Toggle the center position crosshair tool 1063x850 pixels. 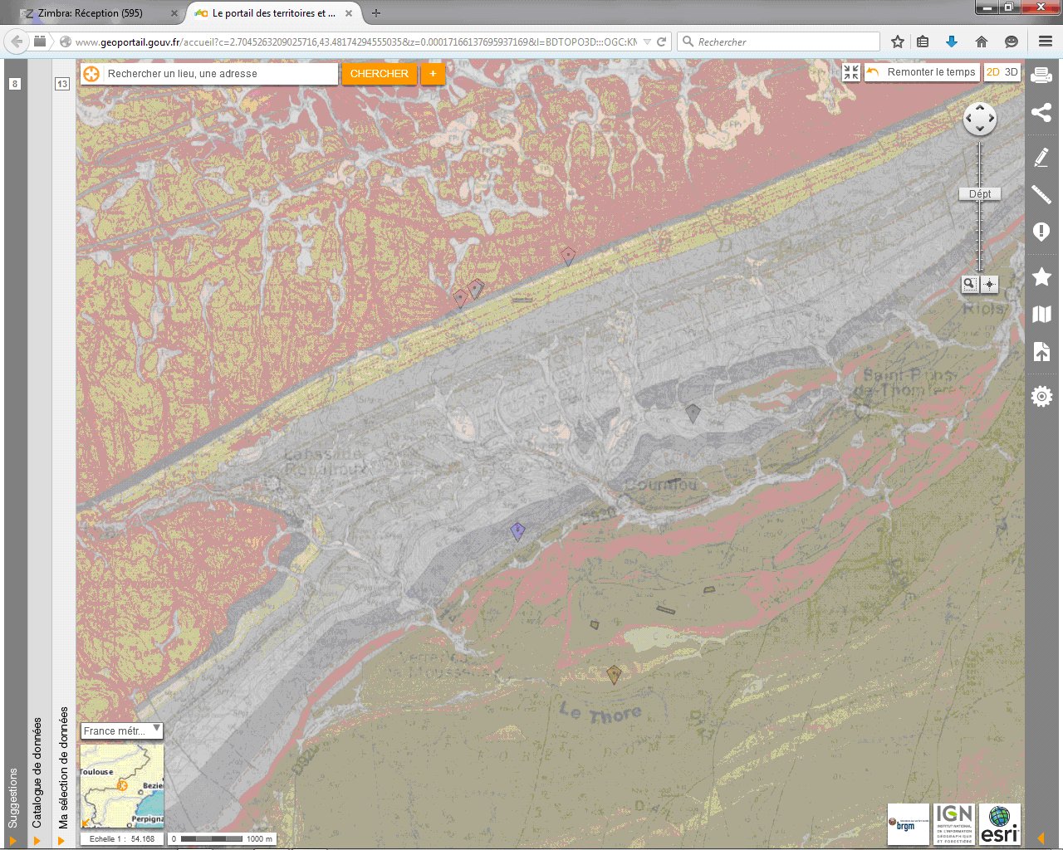pyautogui.click(x=988, y=284)
